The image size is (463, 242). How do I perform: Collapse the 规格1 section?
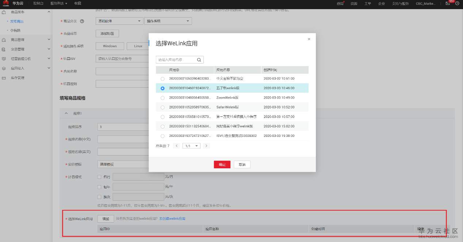66,114
